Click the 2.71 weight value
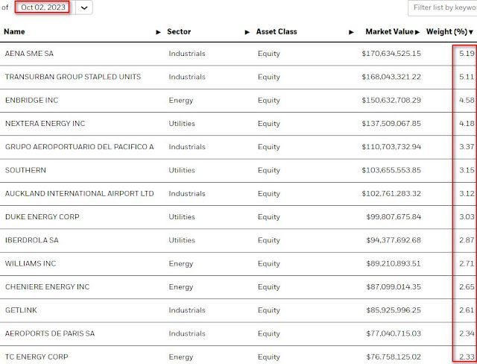 [467, 263]
